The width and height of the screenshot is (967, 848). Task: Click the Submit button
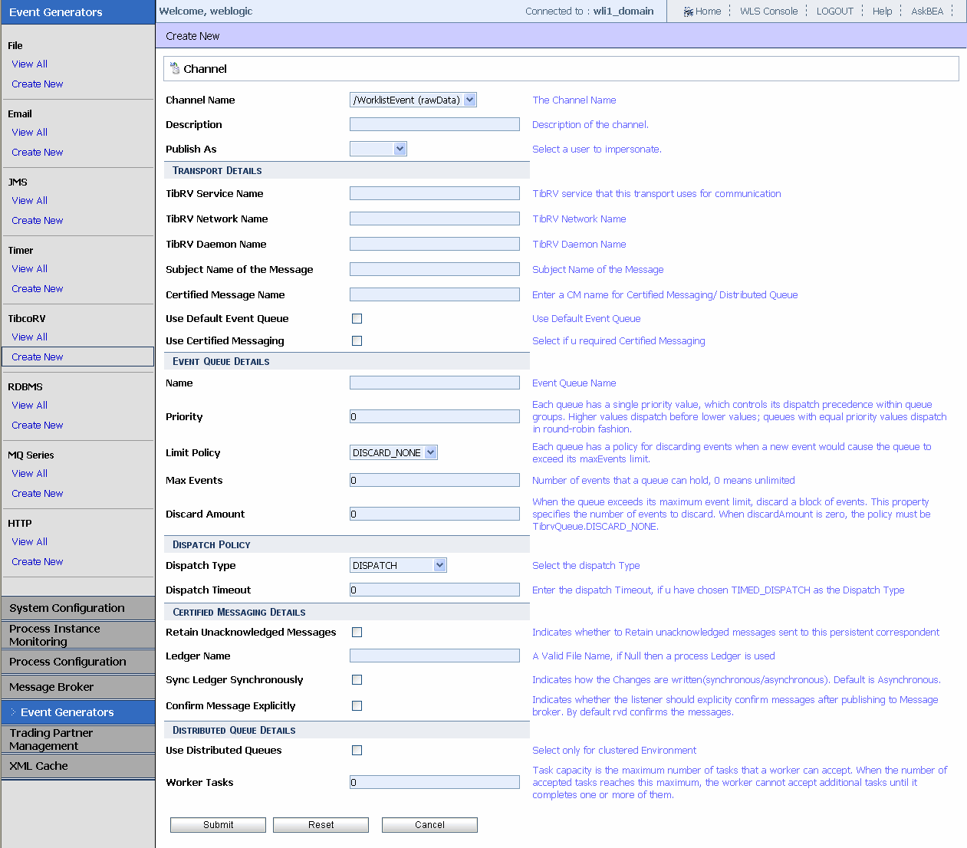[x=218, y=825]
